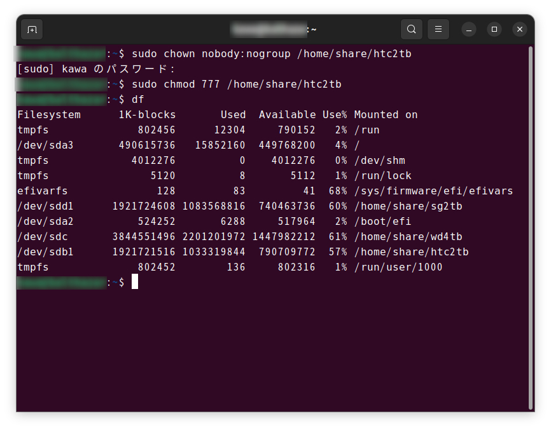Open a new terminal tab
Screen dimensions: 551x430
click(x=32, y=29)
